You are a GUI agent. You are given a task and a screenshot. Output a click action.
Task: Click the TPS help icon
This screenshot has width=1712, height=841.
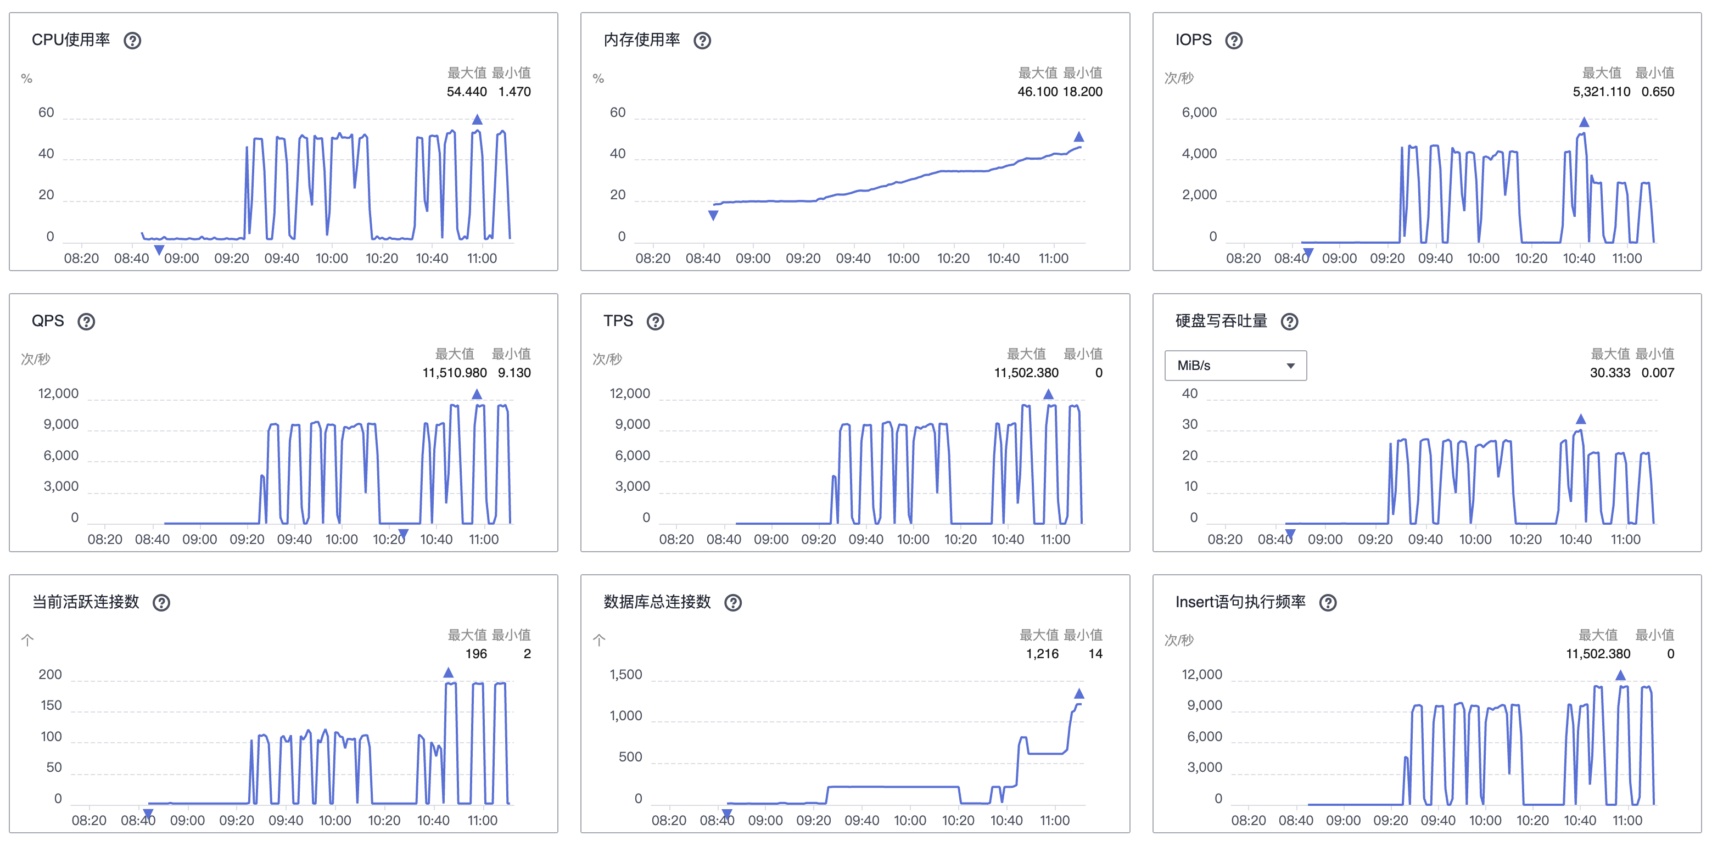tap(655, 322)
